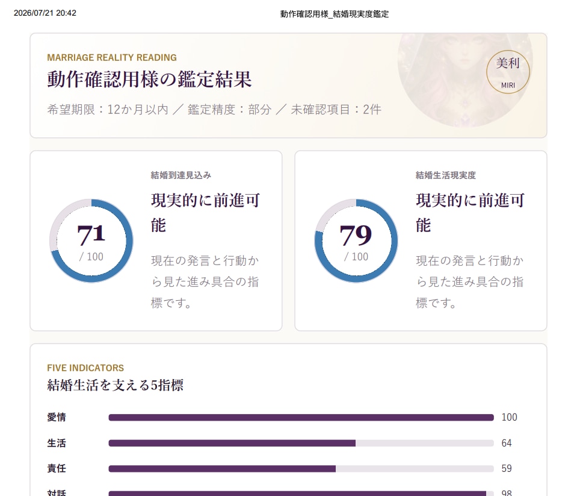The width and height of the screenshot is (574, 496).
Task: Click the heading 結婚生活を支える5指標
Action: [116, 385]
